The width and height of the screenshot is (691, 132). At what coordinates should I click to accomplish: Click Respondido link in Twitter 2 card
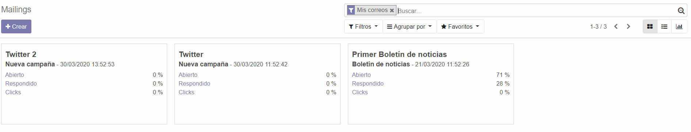(21, 83)
